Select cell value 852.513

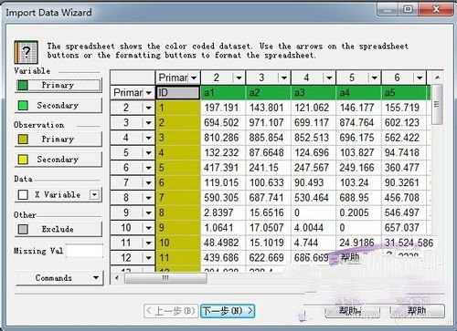[314, 138]
